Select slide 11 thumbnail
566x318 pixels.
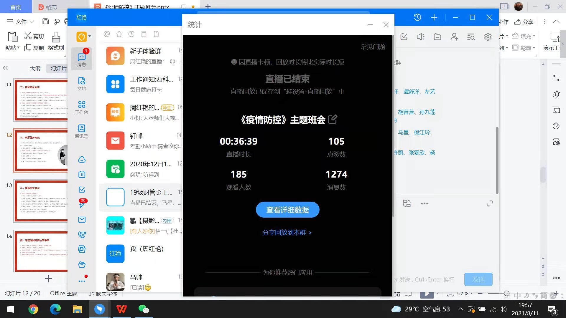click(41, 100)
